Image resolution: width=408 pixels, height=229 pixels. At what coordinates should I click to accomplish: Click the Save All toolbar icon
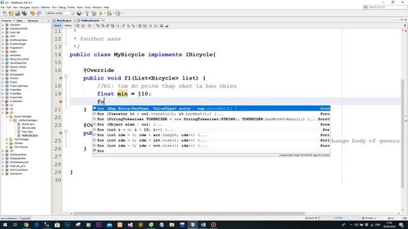coord(24,13)
